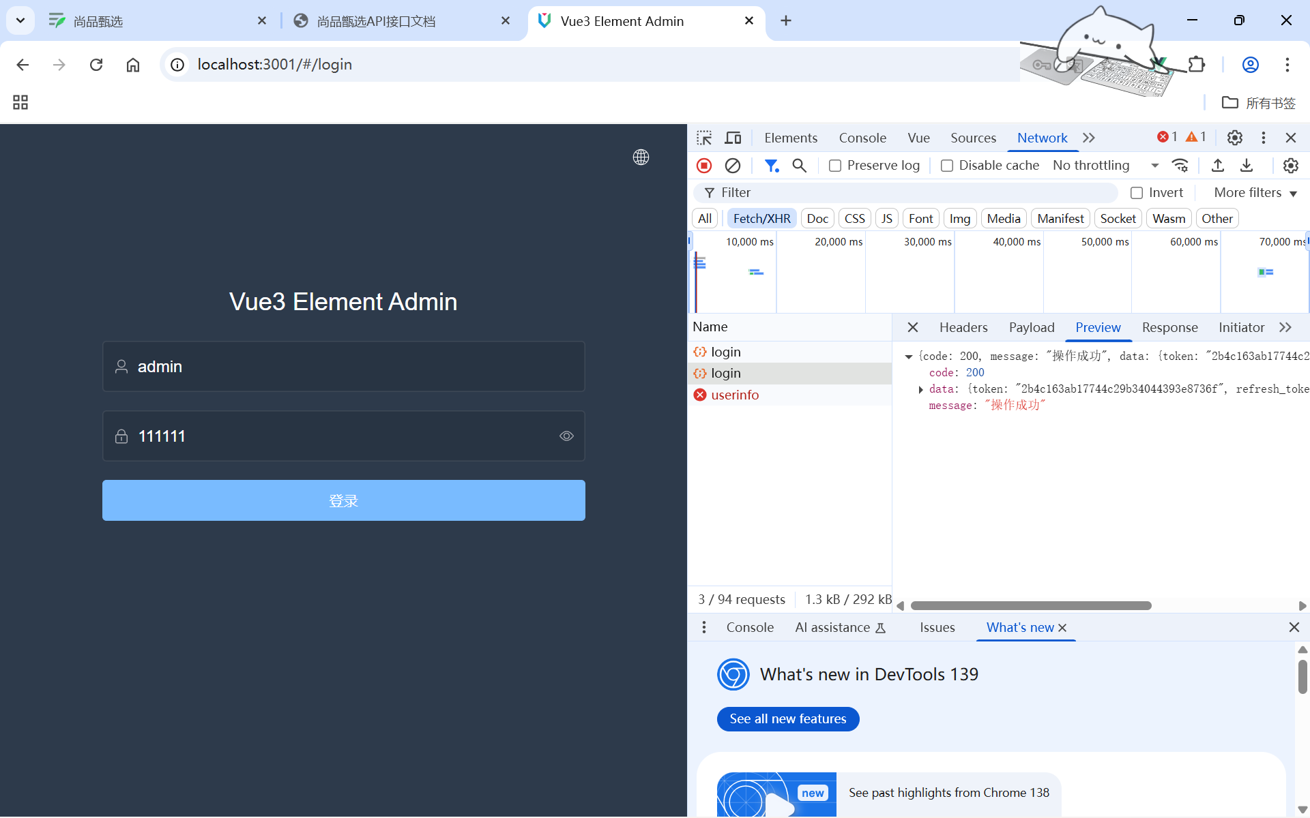Open a new browser tab
Viewport: 1310px width, 818px height.
786,21
